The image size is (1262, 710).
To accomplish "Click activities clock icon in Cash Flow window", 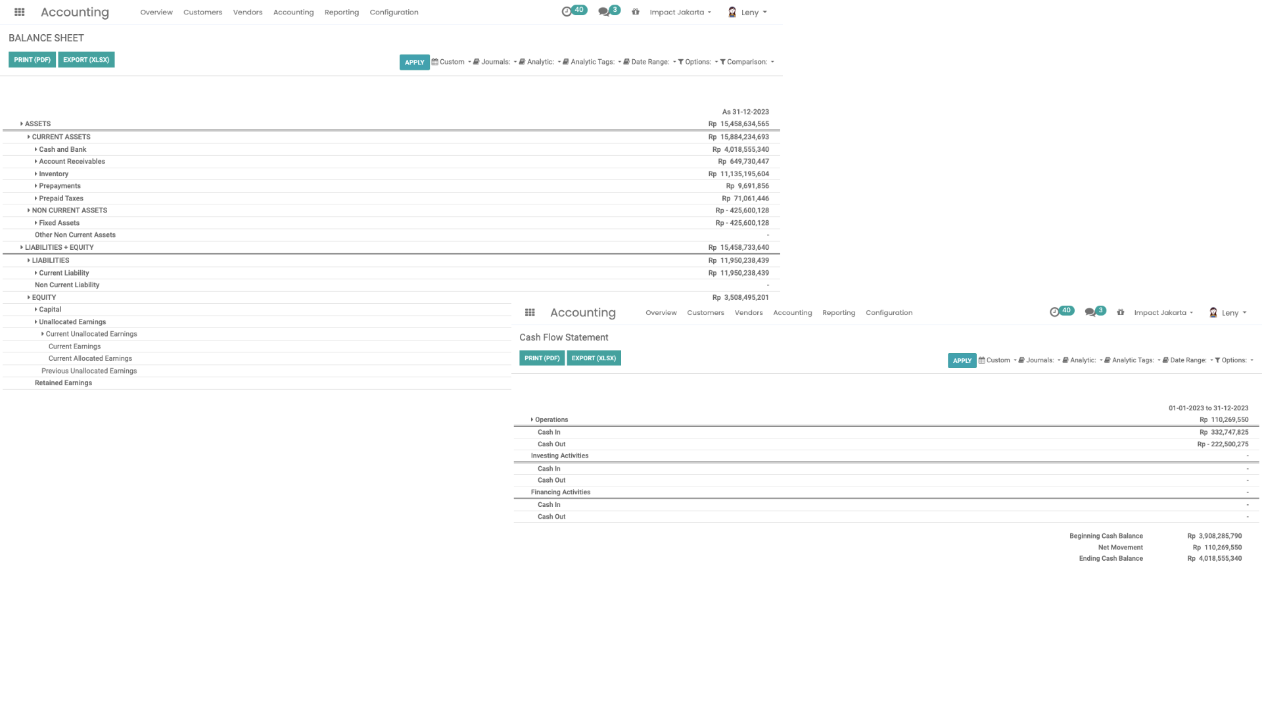I will (1054, 312).
